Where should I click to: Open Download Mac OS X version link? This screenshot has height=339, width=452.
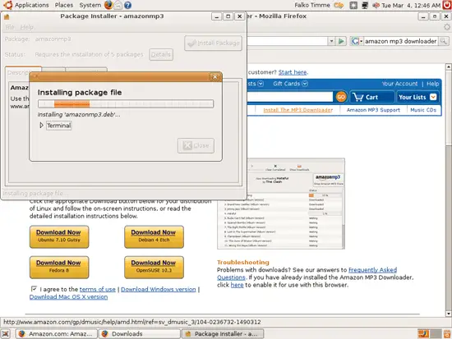tap(68, 296)
